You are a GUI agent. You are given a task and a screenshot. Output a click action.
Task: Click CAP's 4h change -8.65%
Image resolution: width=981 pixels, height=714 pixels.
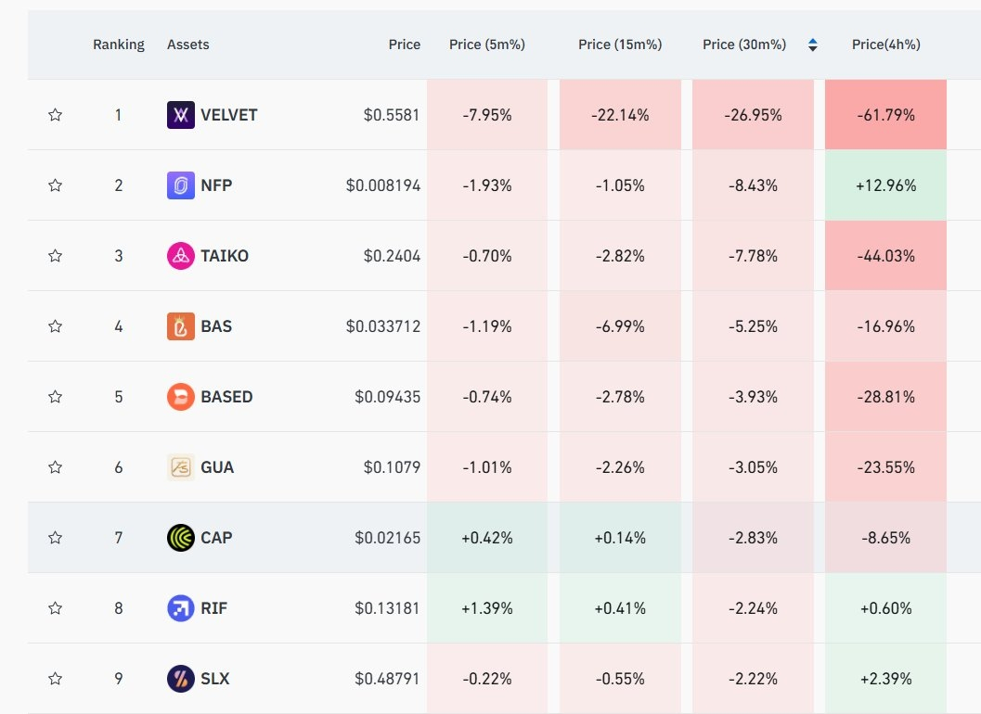(886, 538)
